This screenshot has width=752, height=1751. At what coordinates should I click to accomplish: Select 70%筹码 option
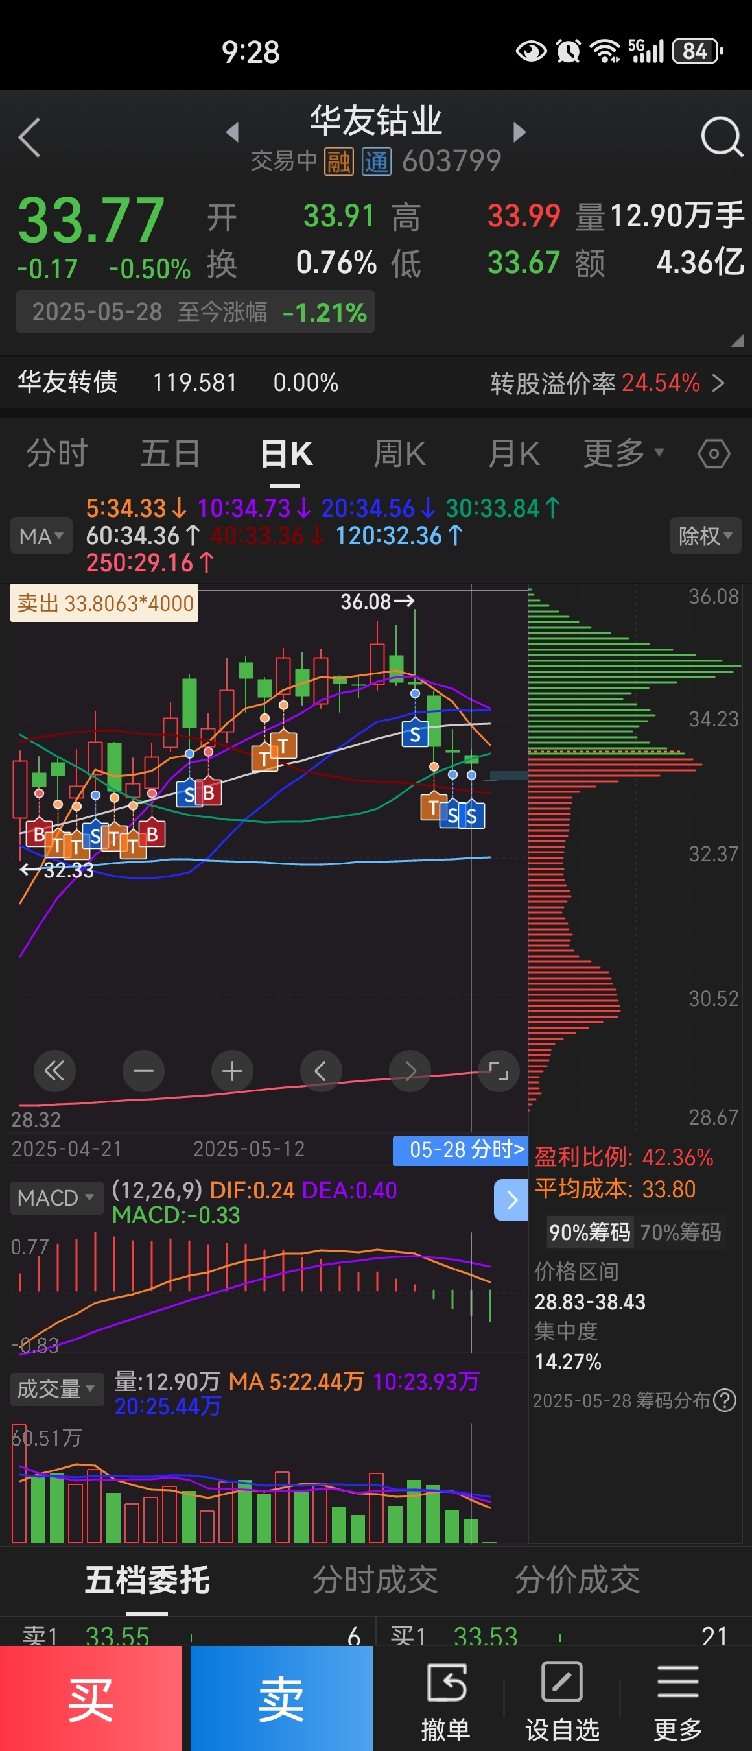[681, 1232]
